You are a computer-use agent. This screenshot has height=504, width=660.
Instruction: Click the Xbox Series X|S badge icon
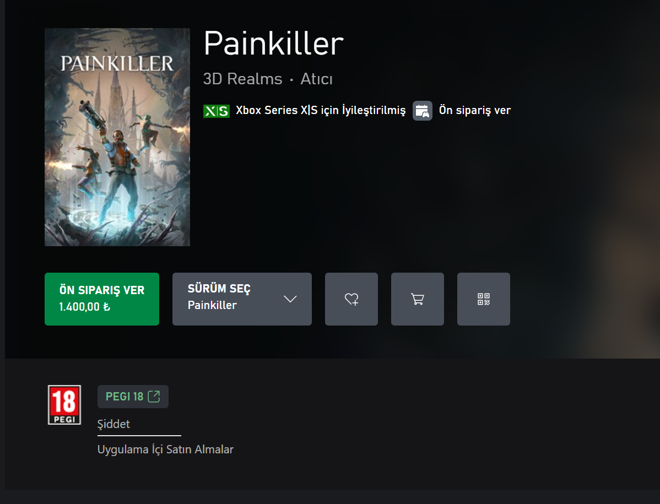tap(217, 111)
